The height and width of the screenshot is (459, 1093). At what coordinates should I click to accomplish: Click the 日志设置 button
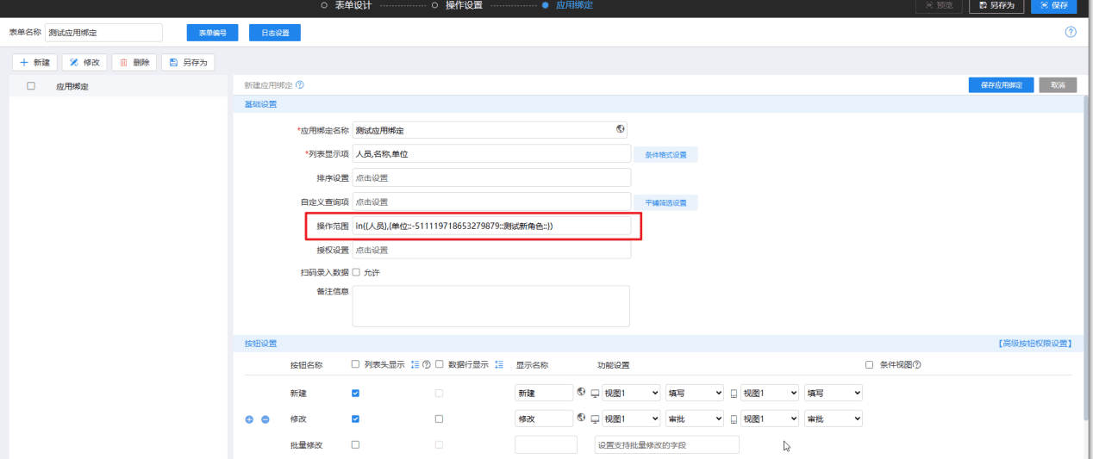(x=275, y=33)
